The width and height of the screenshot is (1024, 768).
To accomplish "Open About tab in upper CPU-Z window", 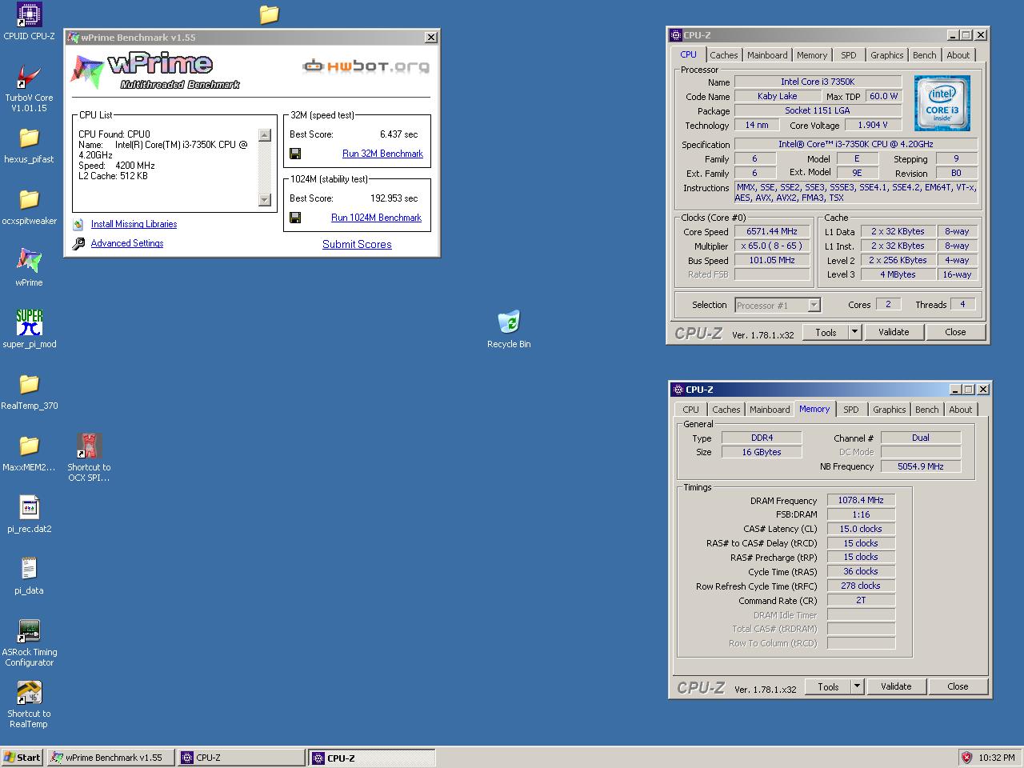I will (x=958, y=55).
